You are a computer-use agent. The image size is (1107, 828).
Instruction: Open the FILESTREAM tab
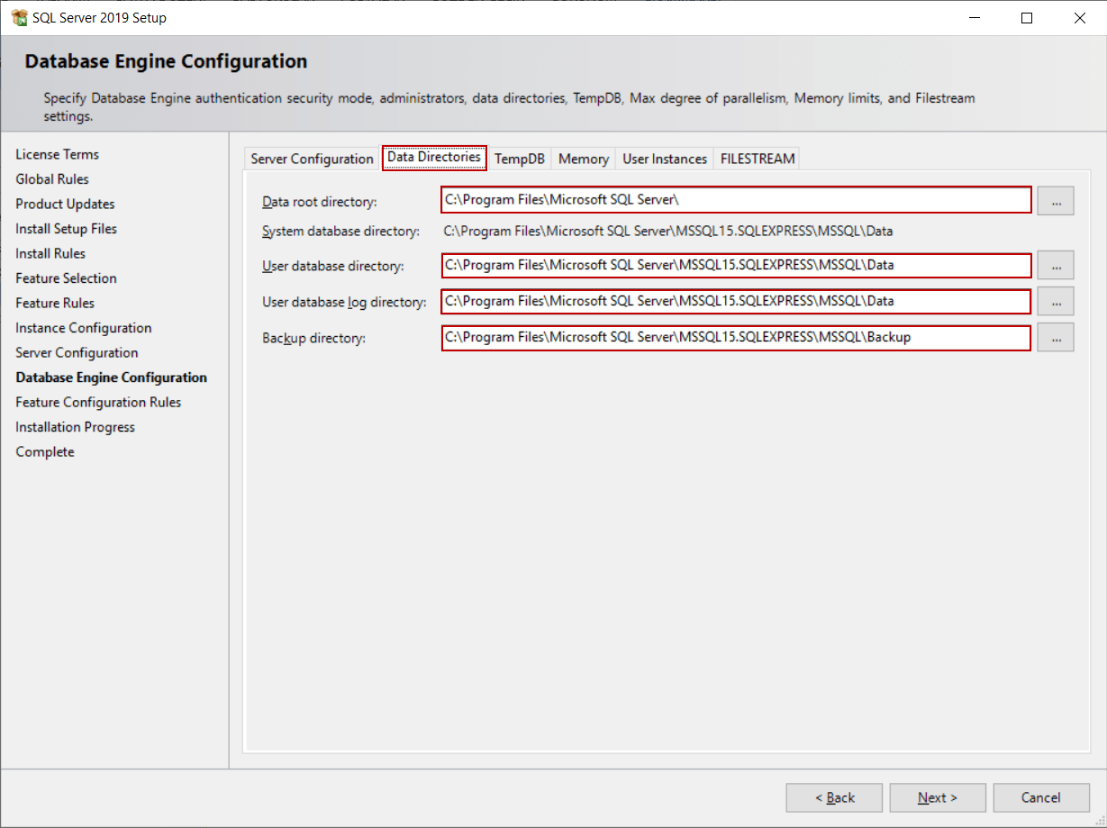[x=757, y=158]
